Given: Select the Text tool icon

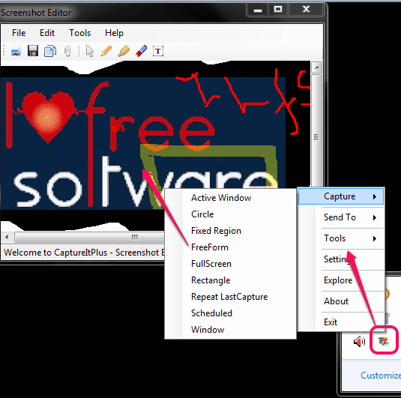Looking at the screenshot, I should tap(158, 51).
